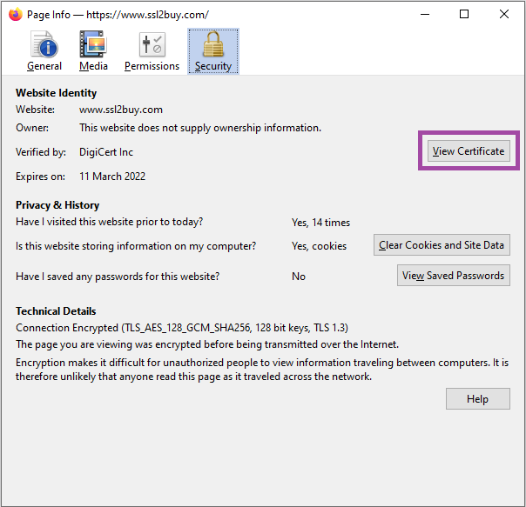Click the Connection Encrypted details line
The height and width of the screenshot is (507, 526).
coord(182,327)
